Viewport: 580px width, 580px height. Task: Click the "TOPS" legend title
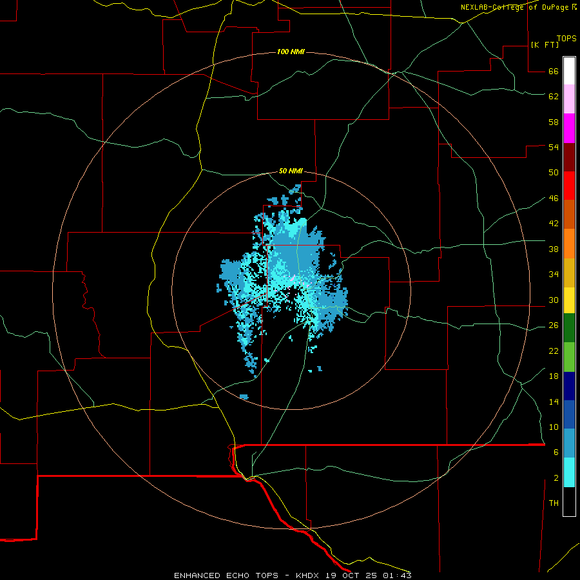pos(566,38)
